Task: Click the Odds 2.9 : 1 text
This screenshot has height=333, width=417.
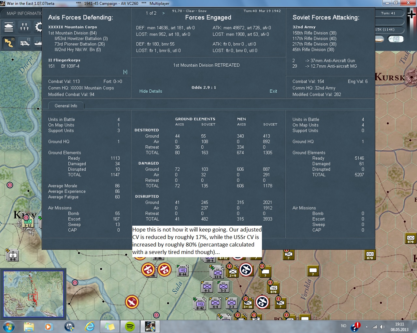Action: coord(204,87)
